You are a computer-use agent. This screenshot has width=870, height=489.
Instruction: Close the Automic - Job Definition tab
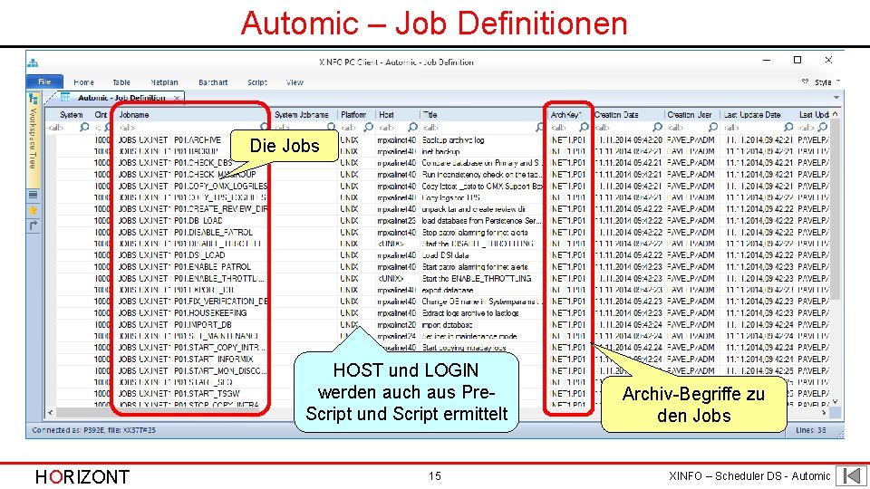click(x=177, y=98)
